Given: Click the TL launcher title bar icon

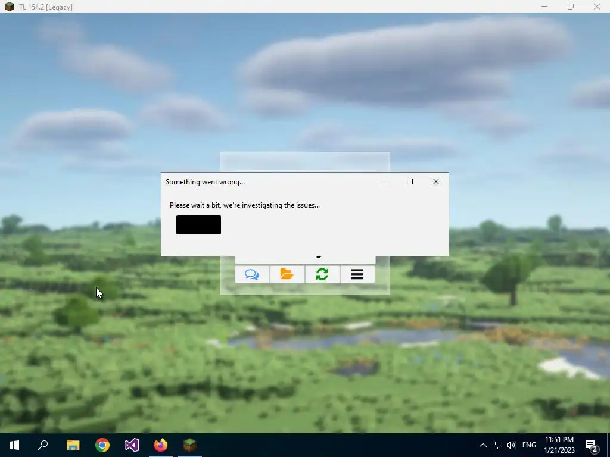Looking at the screenshot, I should pyautogui.click(x=10, y=7).
